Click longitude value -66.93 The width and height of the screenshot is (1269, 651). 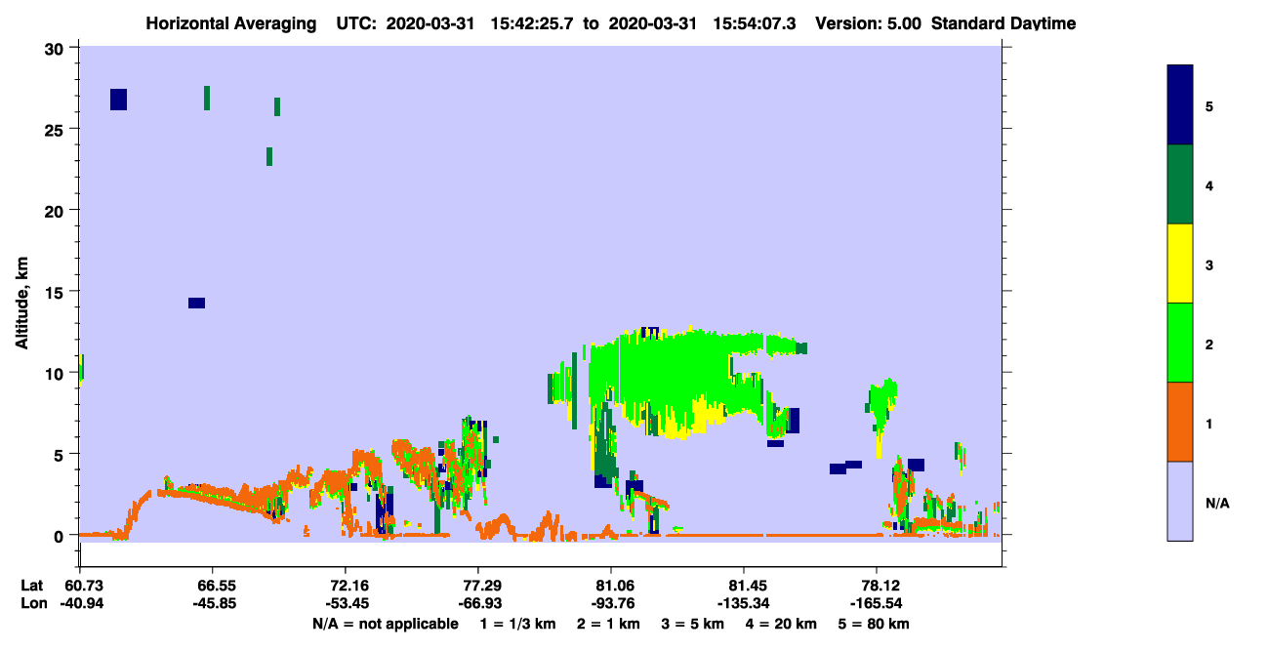[478, 603]
